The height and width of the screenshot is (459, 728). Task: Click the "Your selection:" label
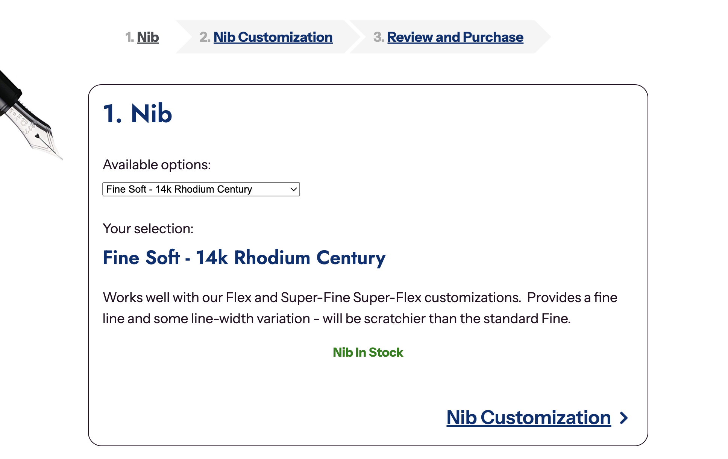click(x=148, y=229)
